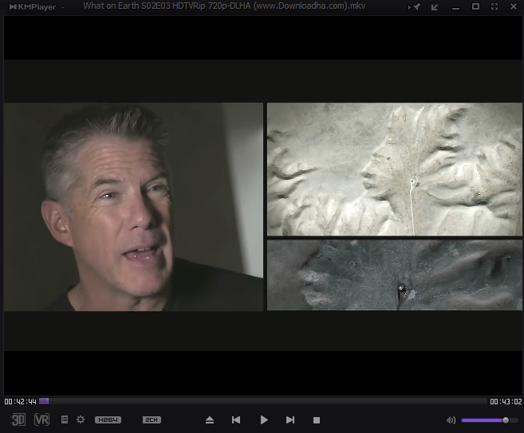524x433 pixels.
Task: Click the total duration display 00:43:02
Action: click(x=505, y=402)
